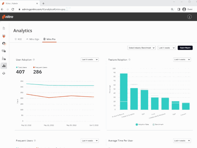
Task: Expand Feature Adoption's Last 4 weeks dropdown
Action: [182, 59]
